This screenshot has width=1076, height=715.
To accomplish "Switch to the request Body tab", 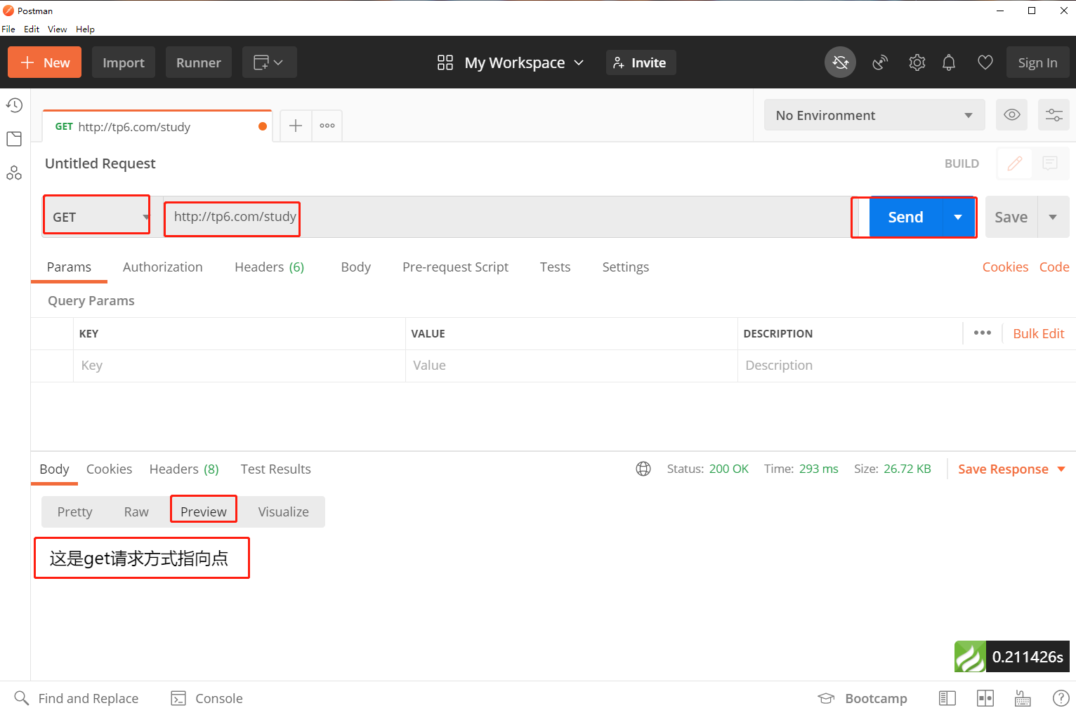I will [x=355, y=267].
